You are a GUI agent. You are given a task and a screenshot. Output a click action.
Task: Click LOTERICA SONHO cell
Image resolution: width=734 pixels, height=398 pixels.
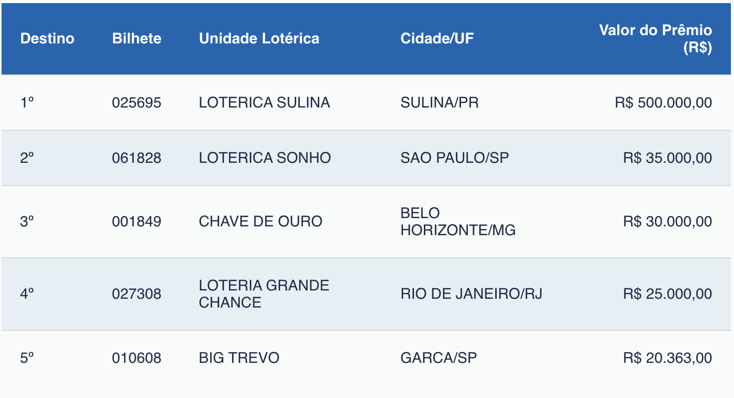(265, 158)
